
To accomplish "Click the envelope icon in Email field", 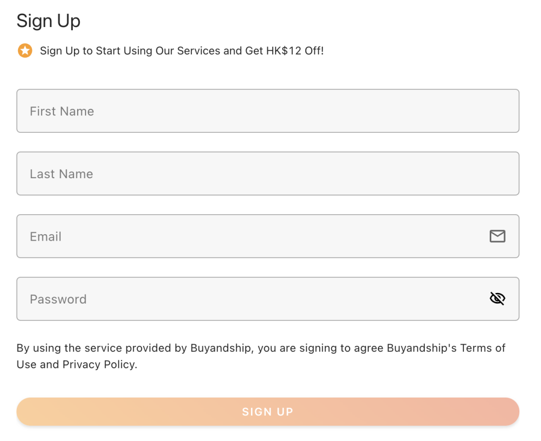I will 497,236.
